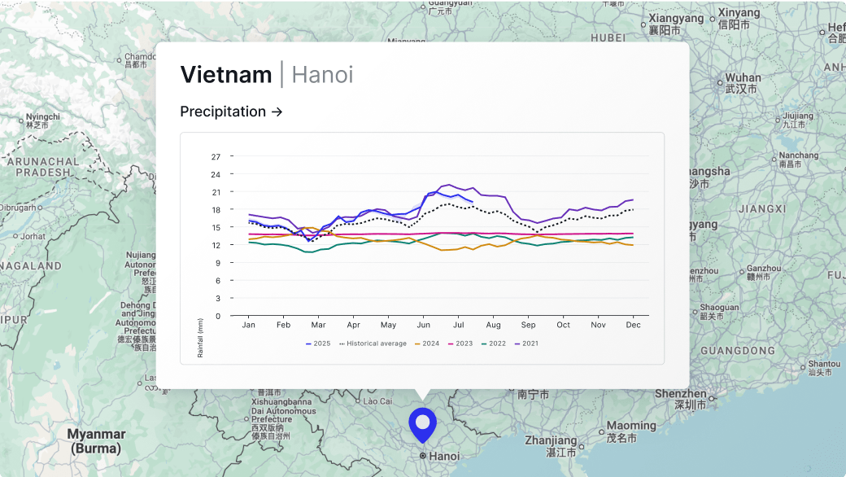Open the Precipitation link
This screenshot has width=846, height=477.
tap(223, 112)
